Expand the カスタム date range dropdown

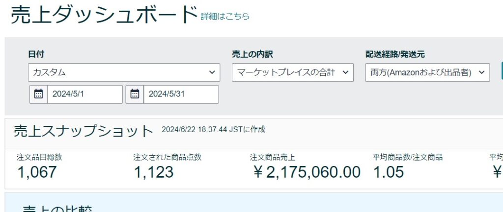(x=124, y=72)
